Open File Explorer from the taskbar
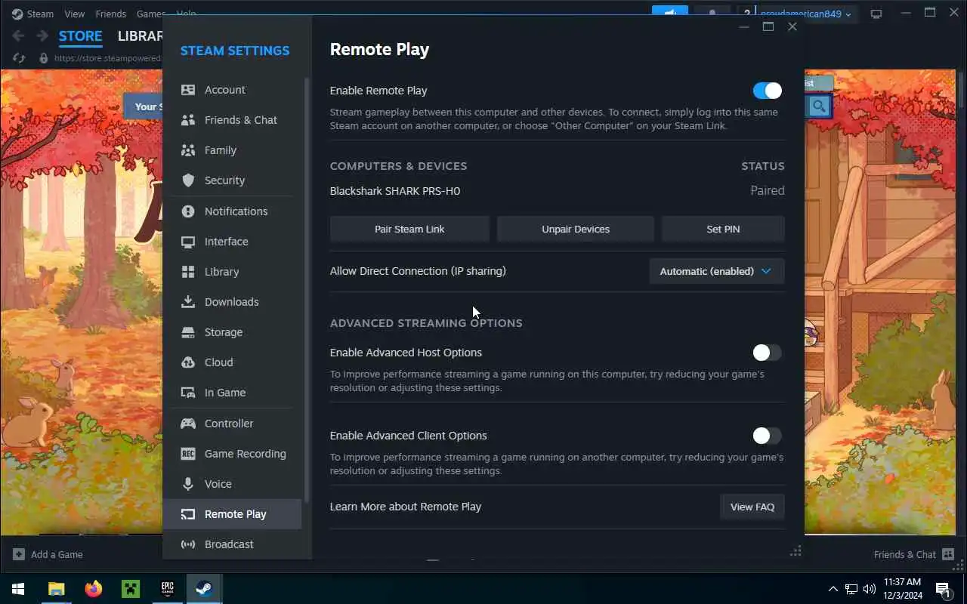 coord(57,588)
